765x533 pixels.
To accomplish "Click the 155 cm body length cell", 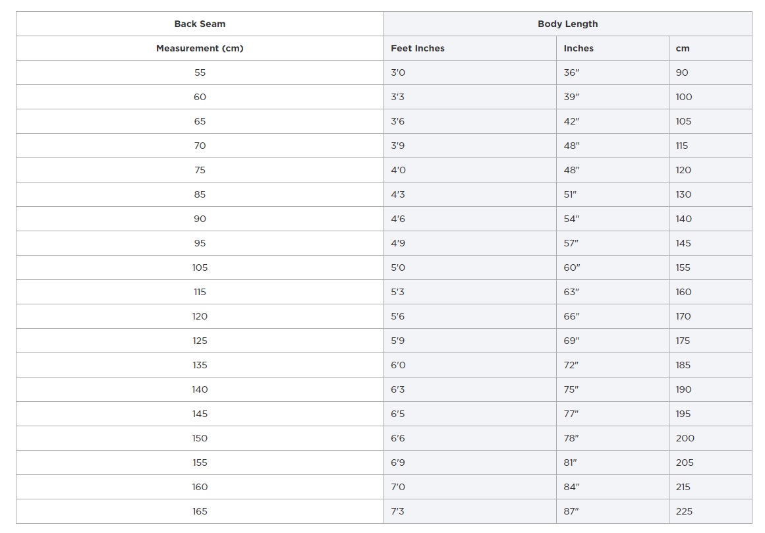I will click(x=710, y=267).
